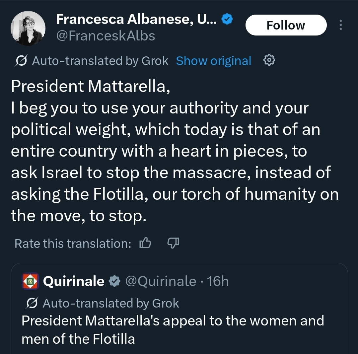Open the Quirinale account name
358x354 pixels.
(x=74, y=281)
